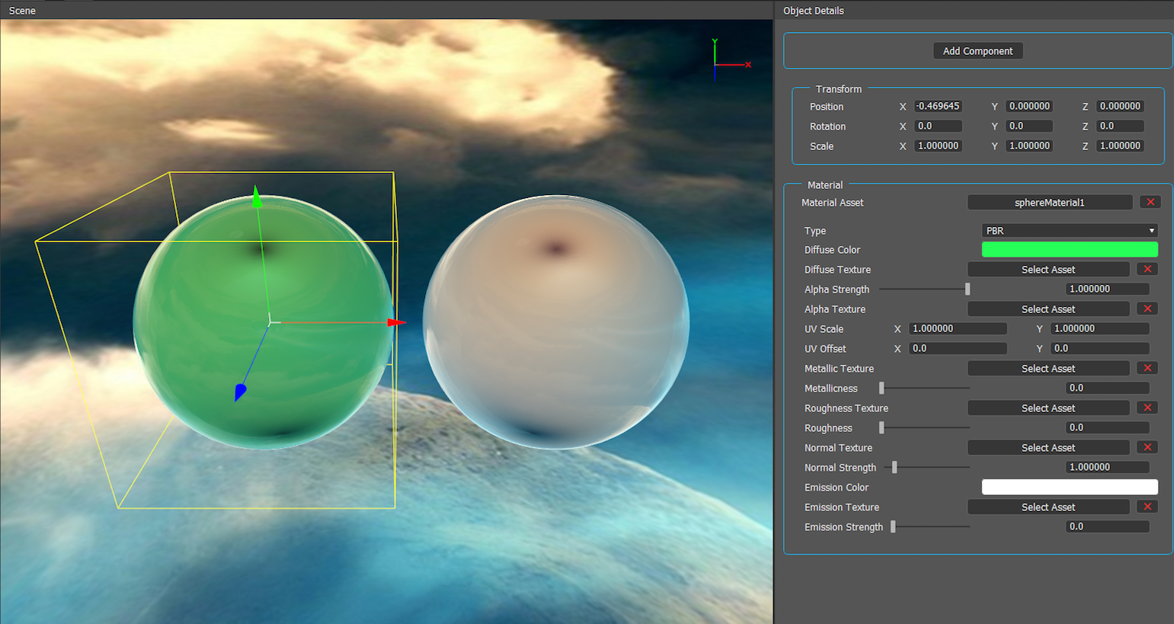Screen dimensions: 1174x624
Task: Click the Add Component button
Action: point(977,51)
